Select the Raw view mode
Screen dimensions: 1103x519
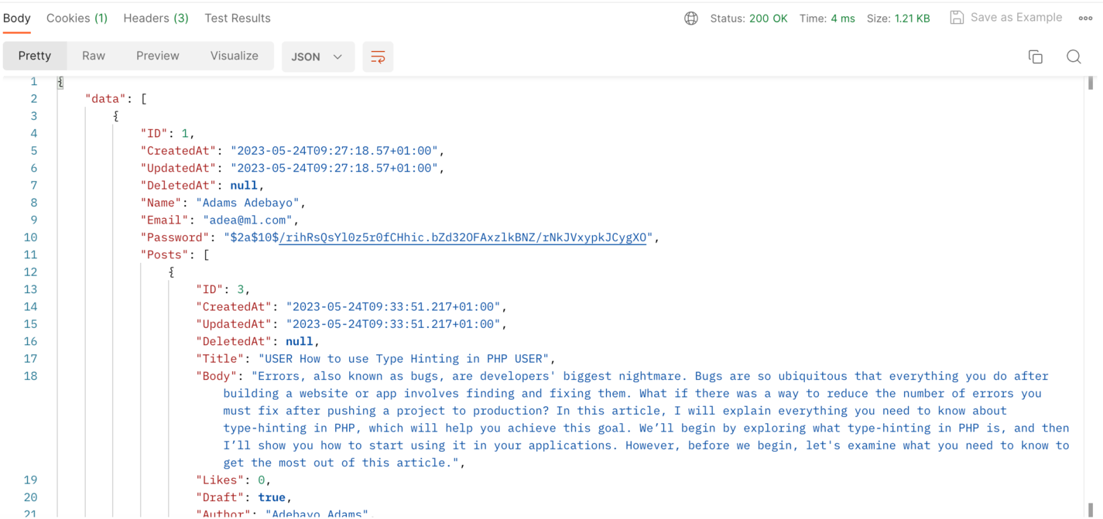(94, 56)
